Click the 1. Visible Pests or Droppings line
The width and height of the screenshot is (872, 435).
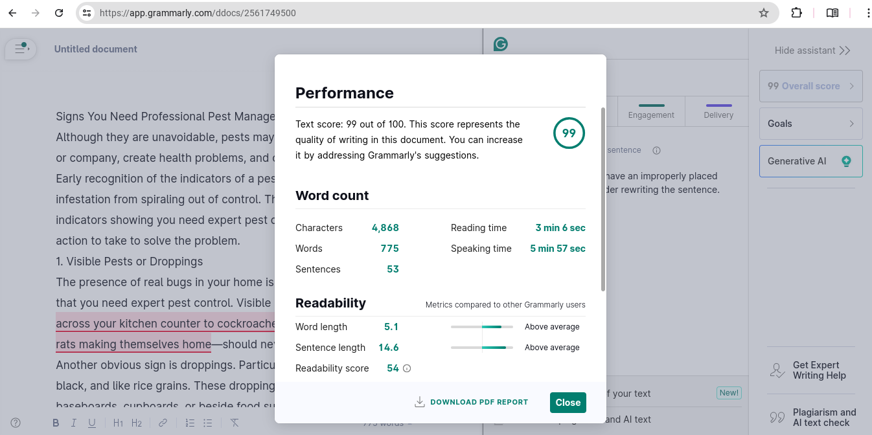click(x=130, y=262)
